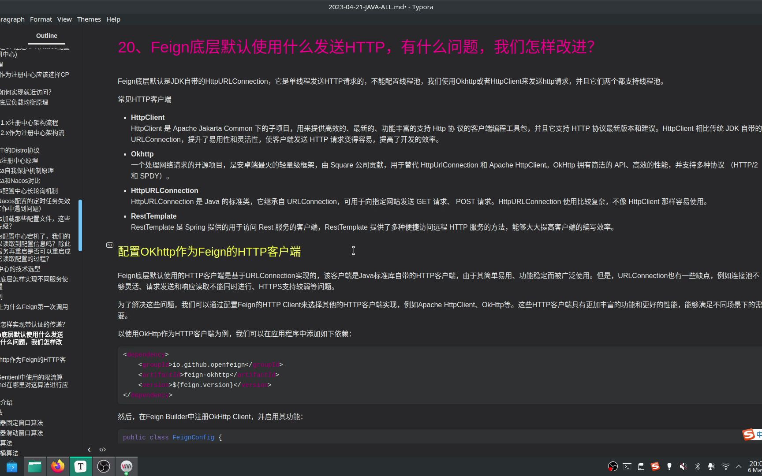
Task: Click code line '${feign.version}'
Action: click(205, 385)
